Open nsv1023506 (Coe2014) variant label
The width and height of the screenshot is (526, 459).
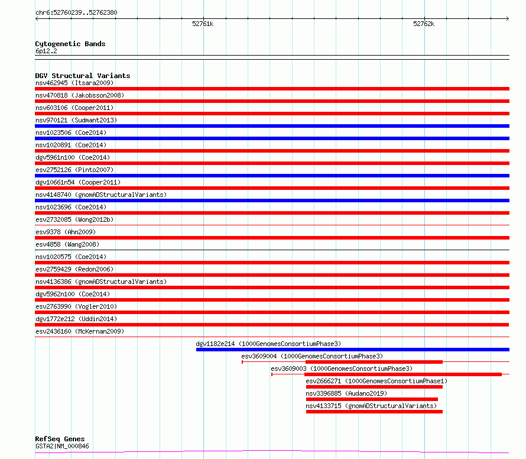(x=71, y=132)
